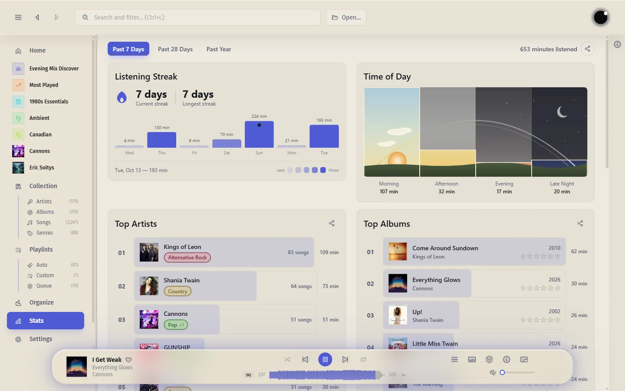Rate Come Around Sundown five stars
625x391 pixels.
pos(558,256)
